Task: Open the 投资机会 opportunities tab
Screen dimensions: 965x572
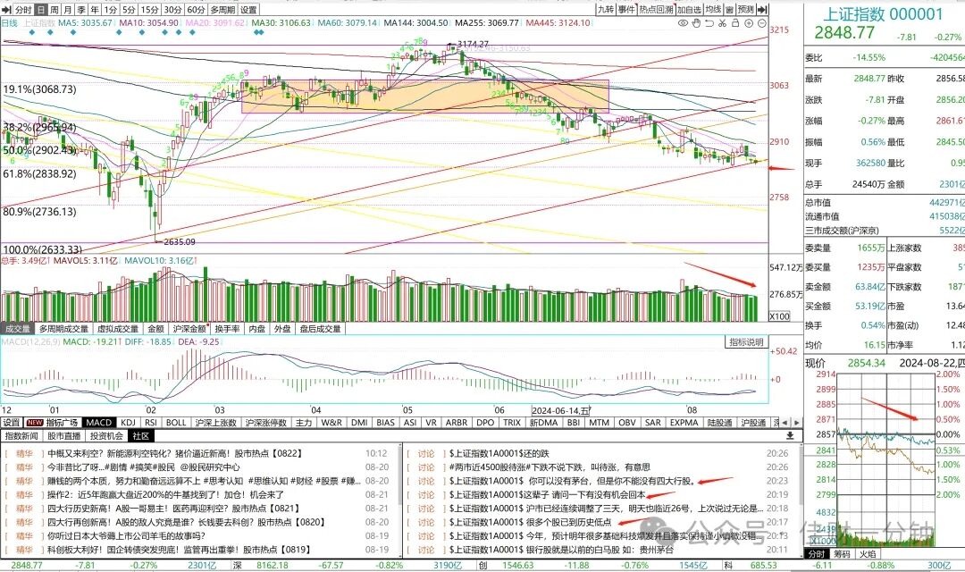Action: (106, 436)
